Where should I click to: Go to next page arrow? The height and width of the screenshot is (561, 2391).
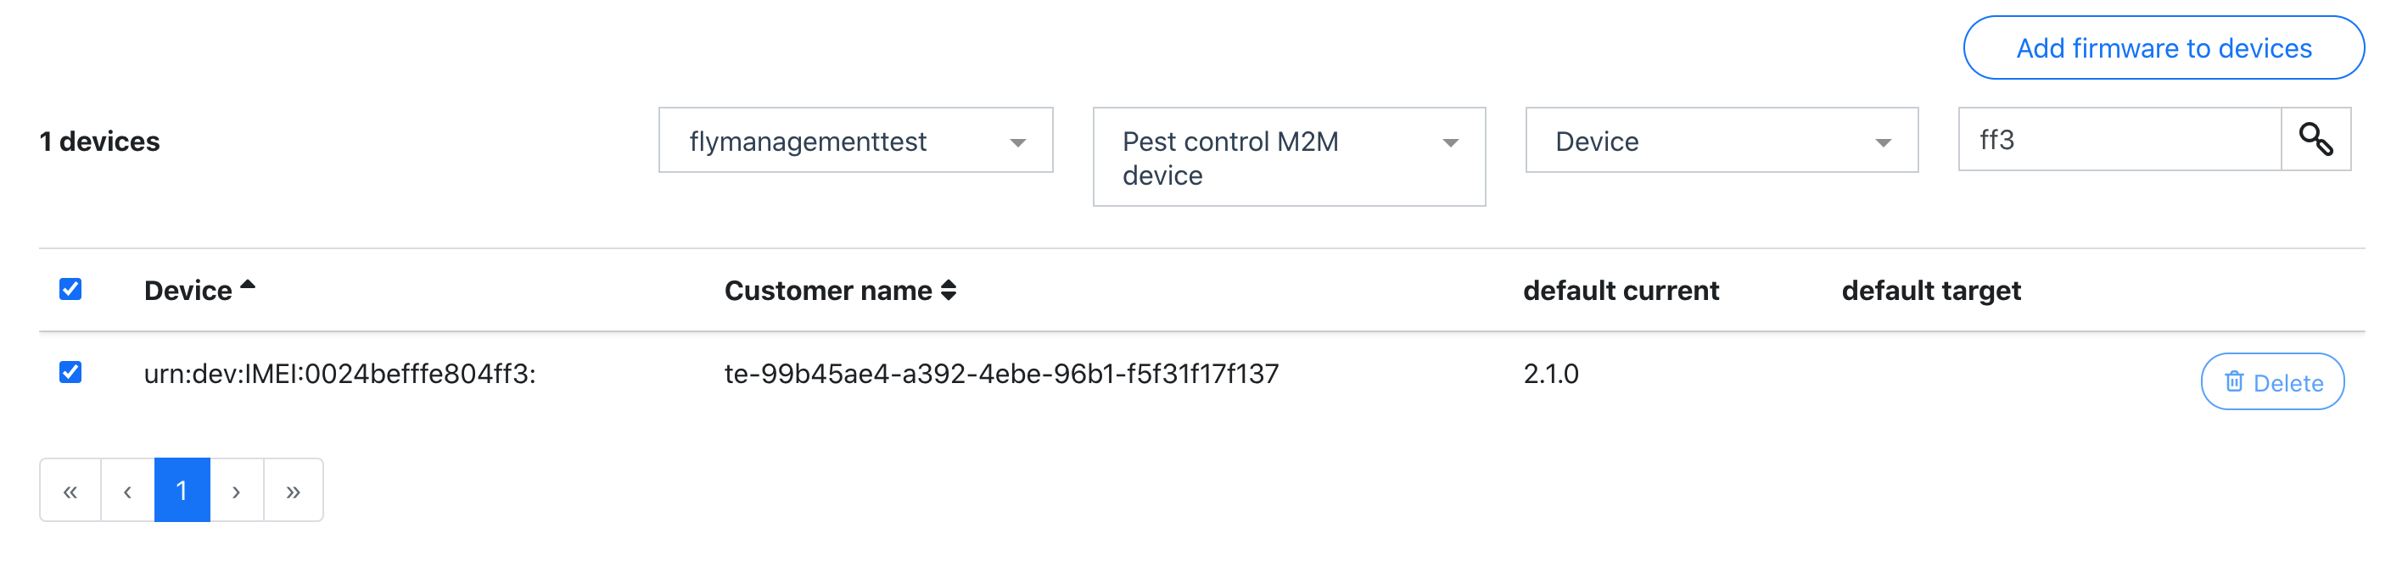(x=237, y=491)
